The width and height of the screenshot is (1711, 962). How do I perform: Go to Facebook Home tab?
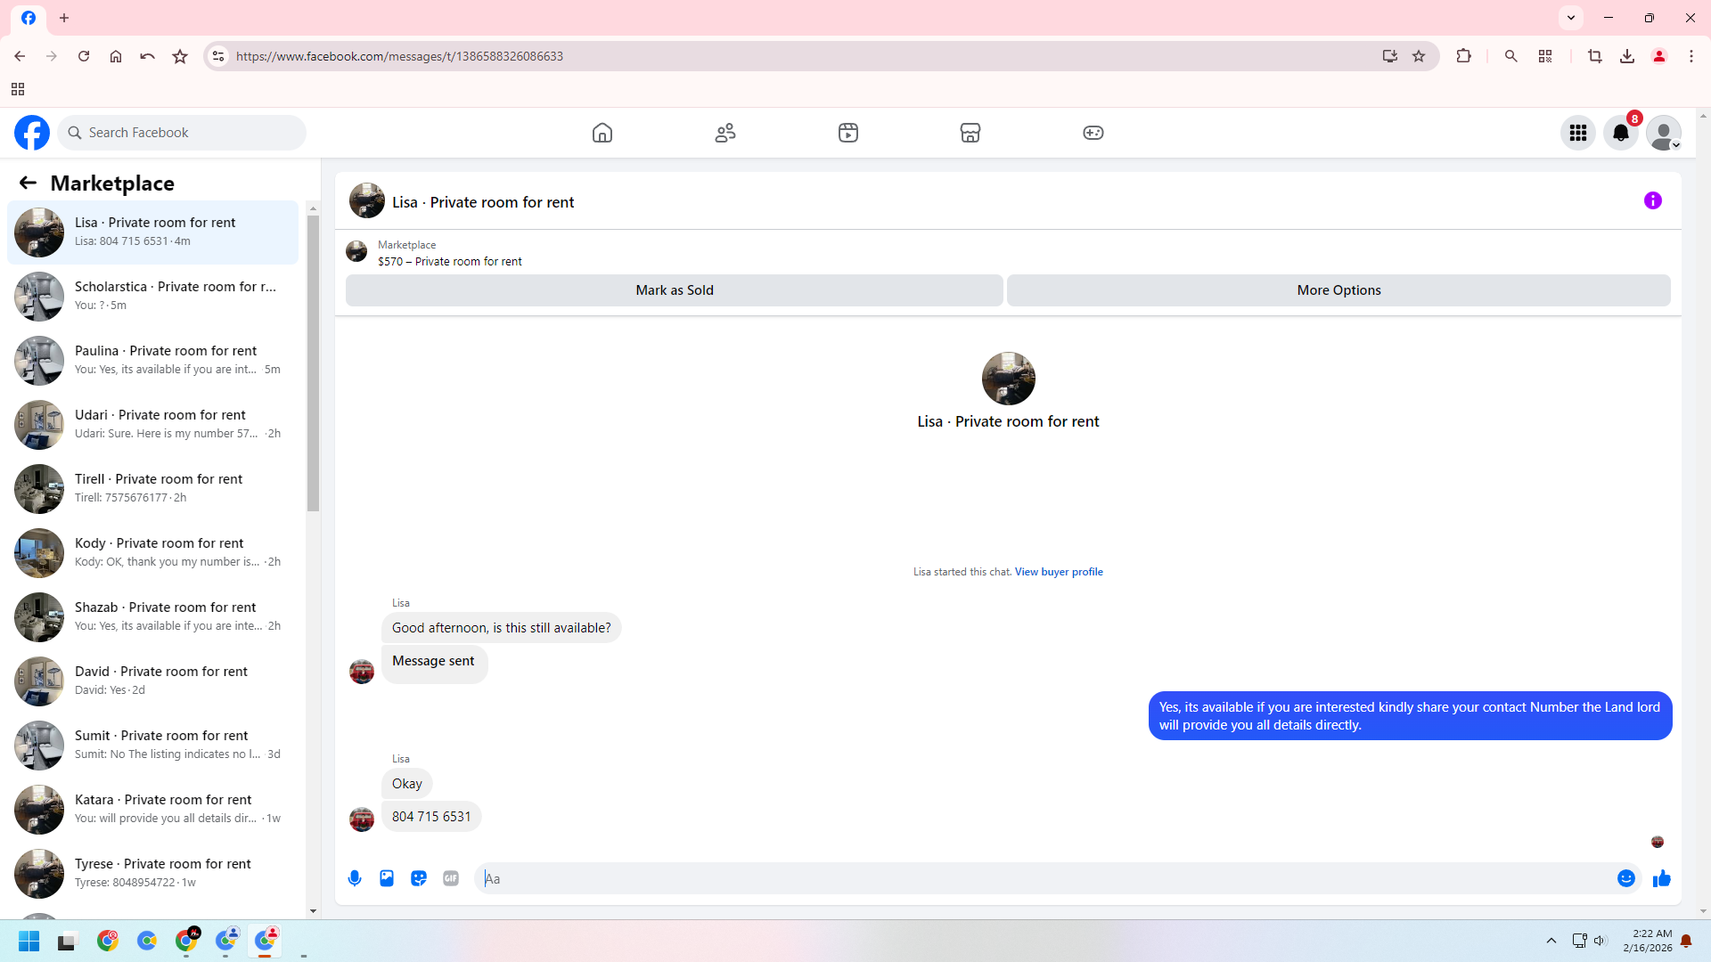(x=602, y=133)
